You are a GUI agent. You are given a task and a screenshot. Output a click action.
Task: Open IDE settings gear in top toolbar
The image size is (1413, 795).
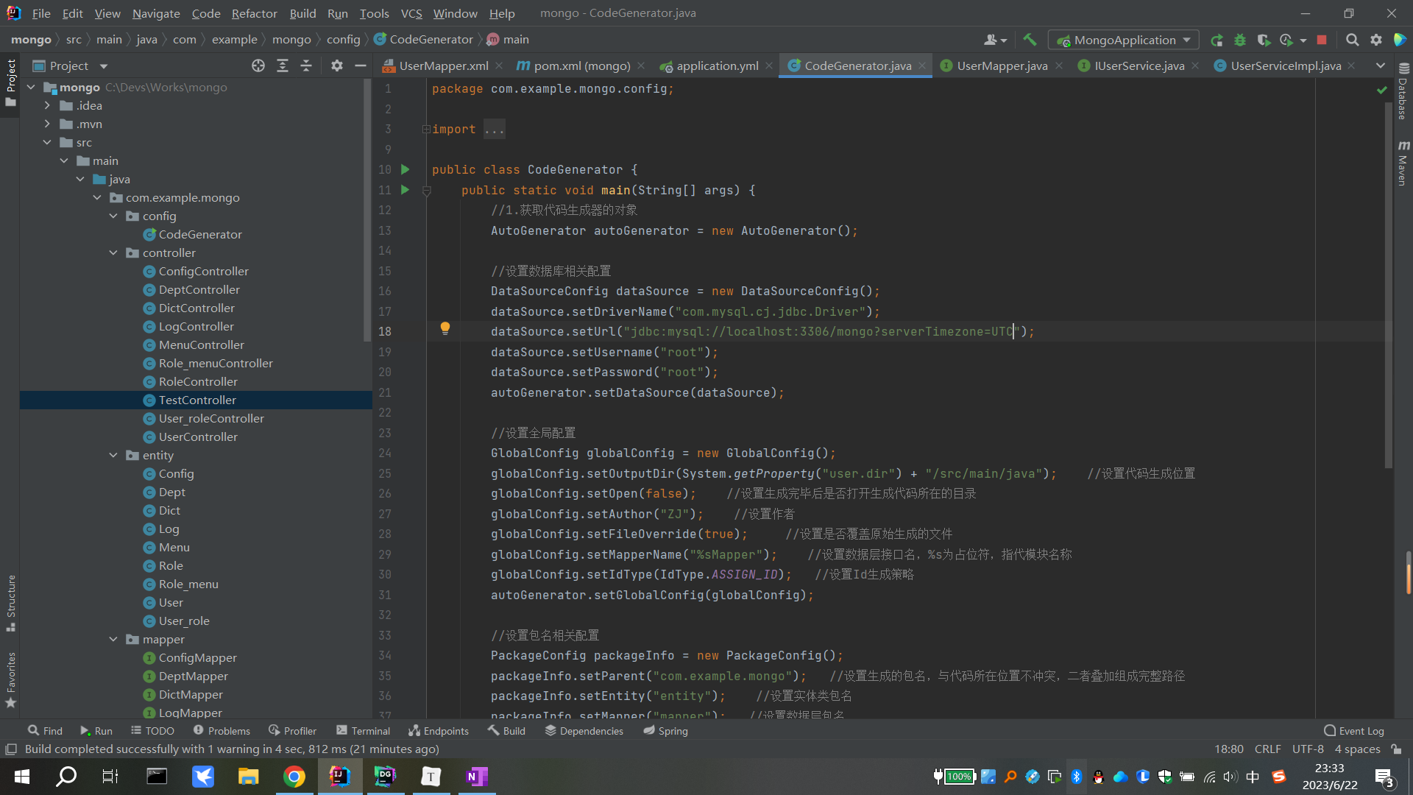pos(1376,40)
